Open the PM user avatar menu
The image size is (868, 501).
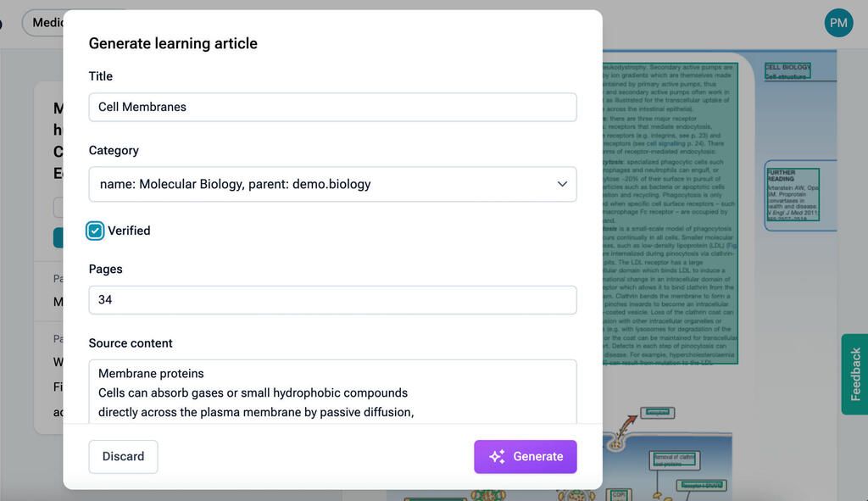pos(838,23)
